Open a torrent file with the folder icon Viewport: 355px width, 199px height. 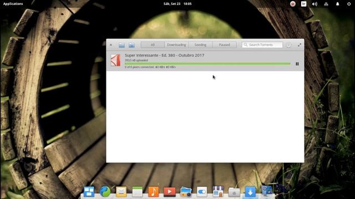coord(121,45)
